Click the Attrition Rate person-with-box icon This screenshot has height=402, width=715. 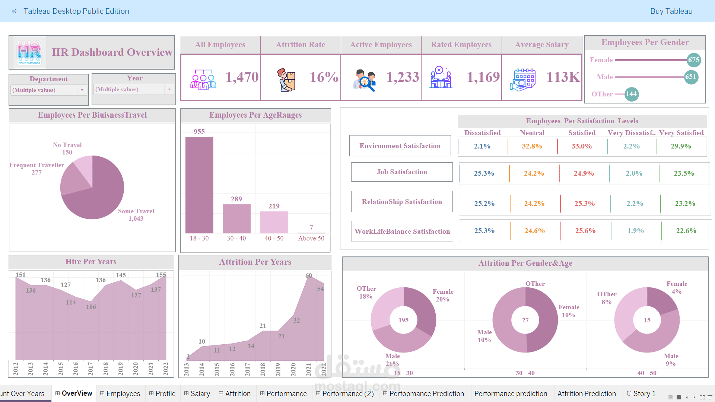tap(286, 79)
